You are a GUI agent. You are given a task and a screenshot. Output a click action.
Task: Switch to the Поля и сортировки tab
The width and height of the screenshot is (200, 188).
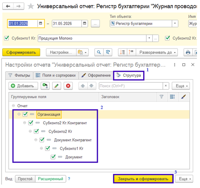tap(56, 75)
